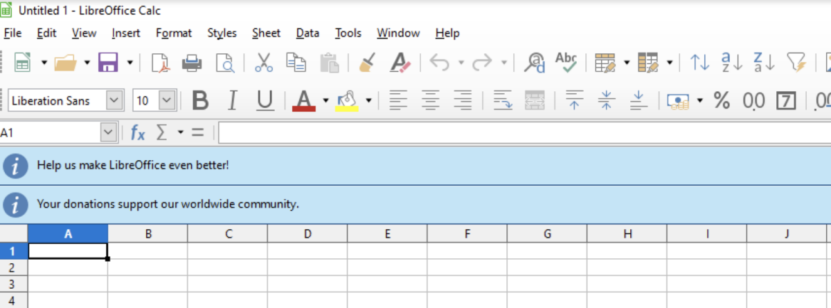The width and height of the screenshot is (831, 308).
Task: Click the Cut scissors icon
Action: (264, 64)
